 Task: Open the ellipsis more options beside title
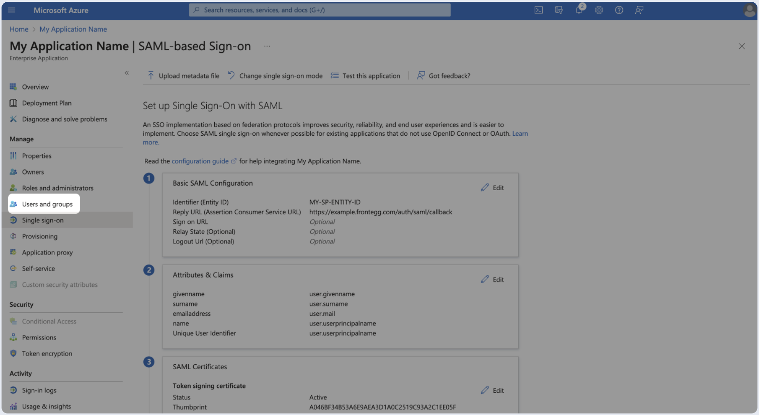[x=267, y=46]
